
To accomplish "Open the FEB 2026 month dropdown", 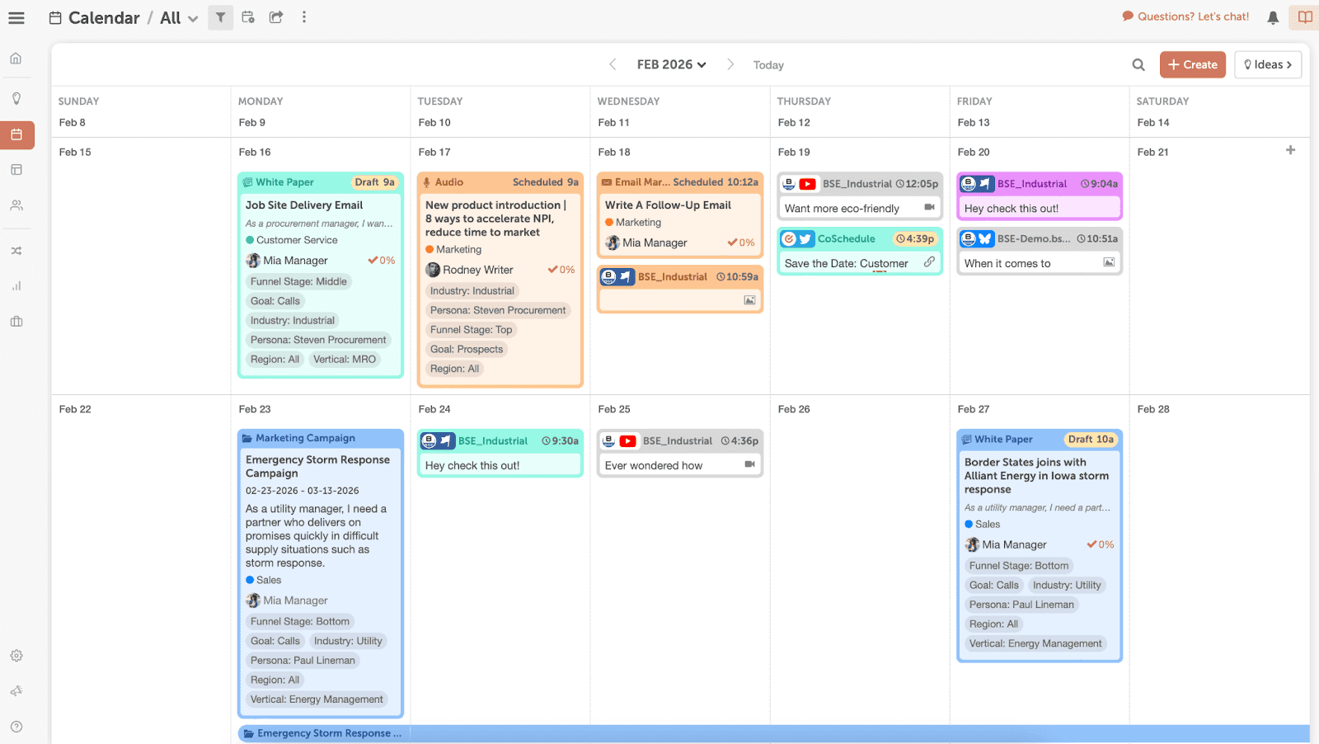I will (x=671, y=64).
